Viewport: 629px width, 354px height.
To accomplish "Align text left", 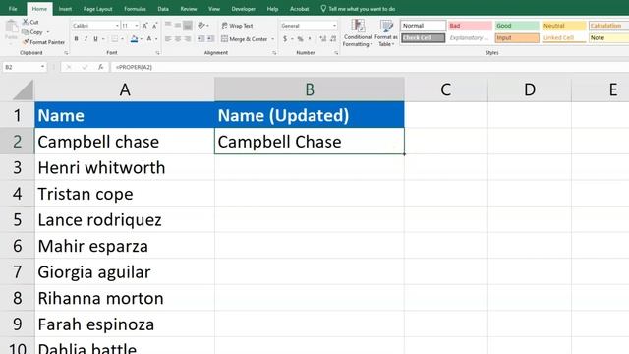I will pyautogui.click(x=168, y=39).
